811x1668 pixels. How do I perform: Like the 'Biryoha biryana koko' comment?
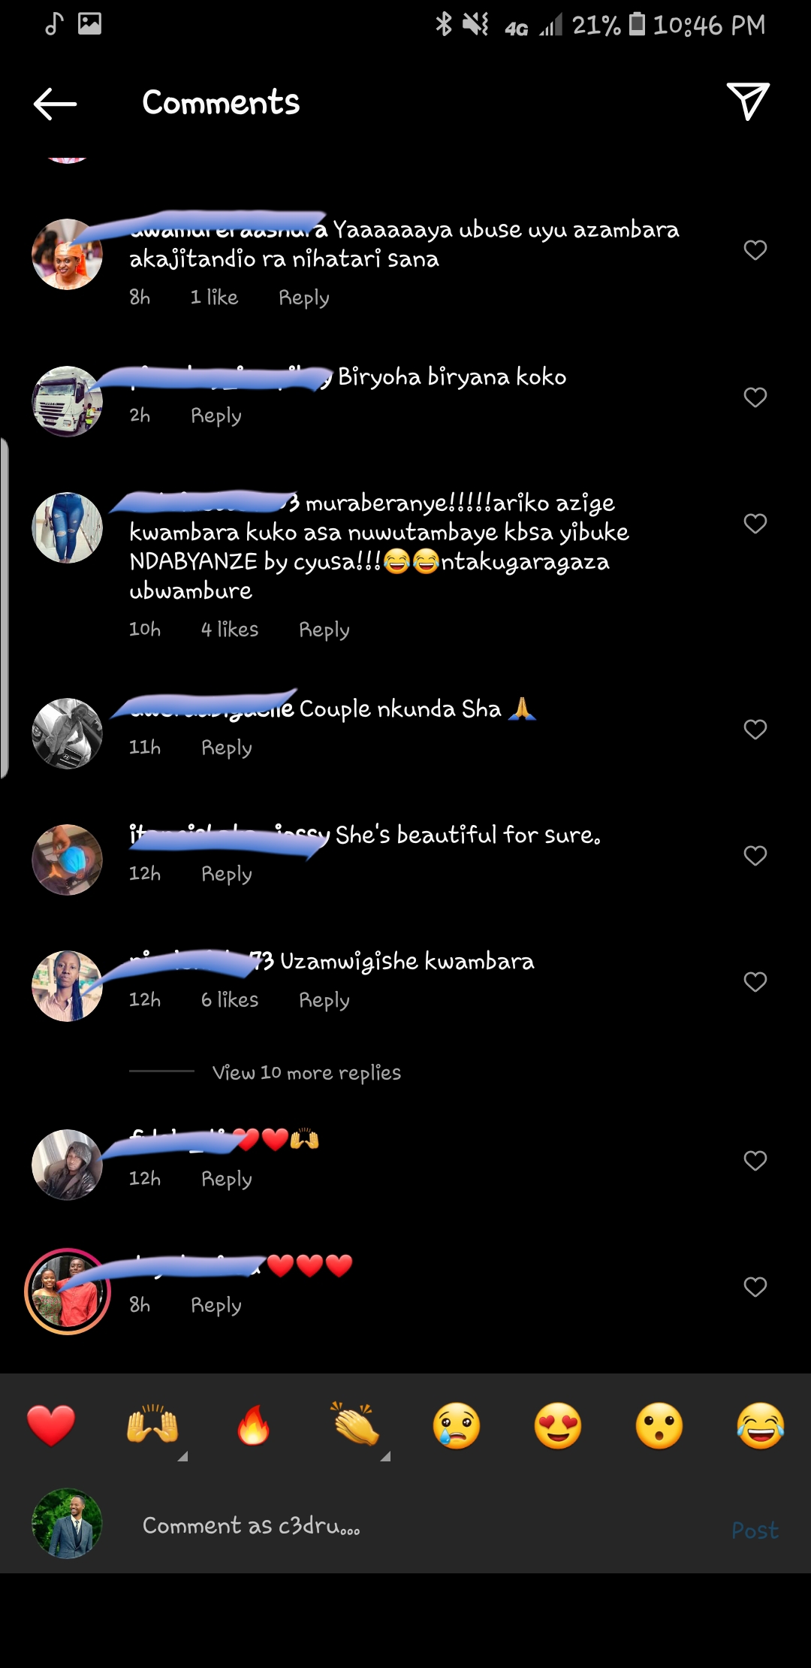tap(755, 397)
